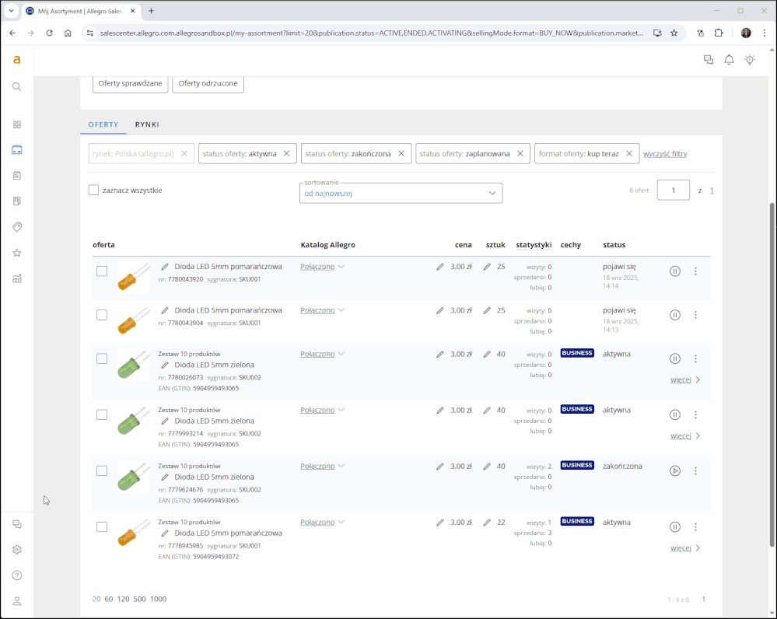This screenshot has width=777, height=619.
Task: Set page size to 60 offers
Action: click(109, 600)
